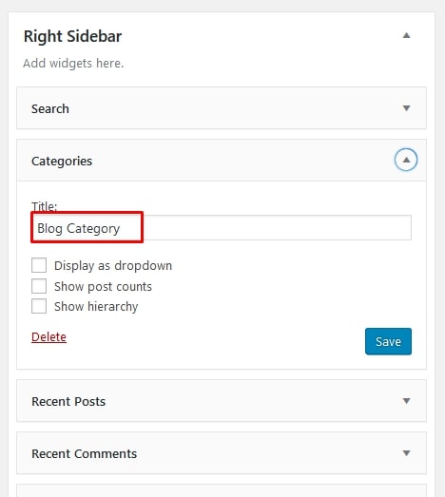This screenshot has width=445, height=497.
Task: Collapse the Categories widget arrow
Action: point(406,160)
